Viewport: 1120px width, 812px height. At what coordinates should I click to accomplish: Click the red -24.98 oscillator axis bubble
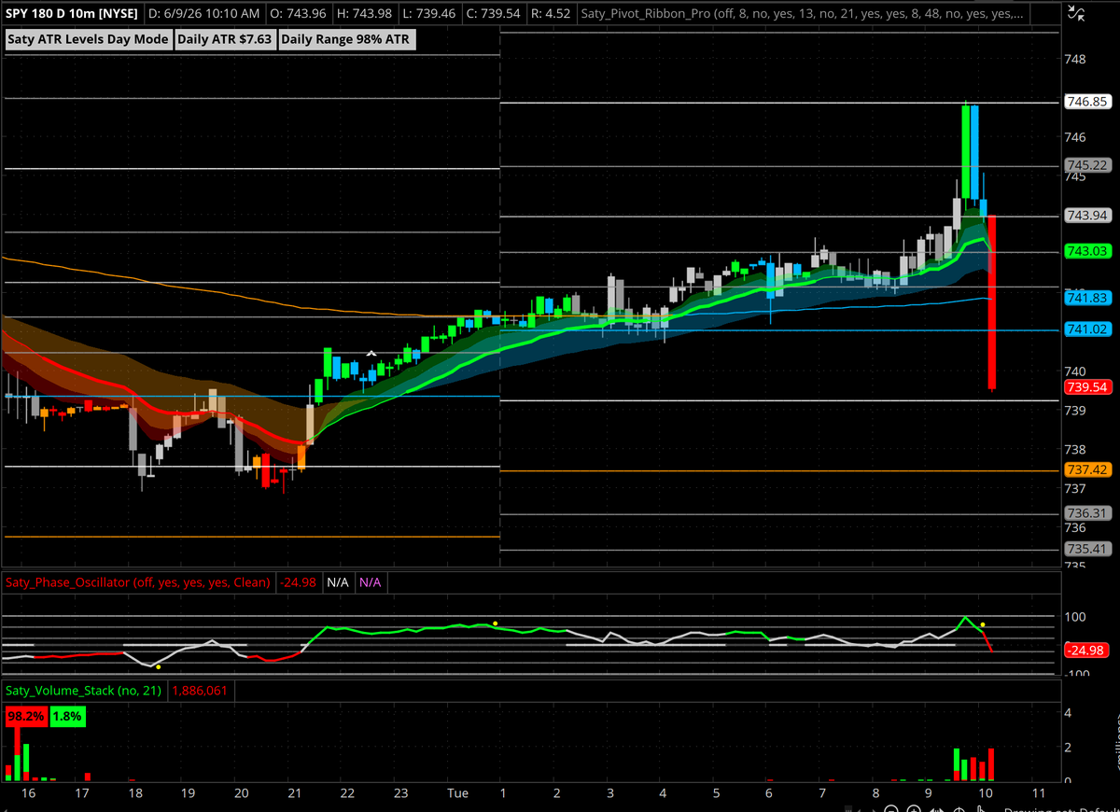pos(1086,651)
